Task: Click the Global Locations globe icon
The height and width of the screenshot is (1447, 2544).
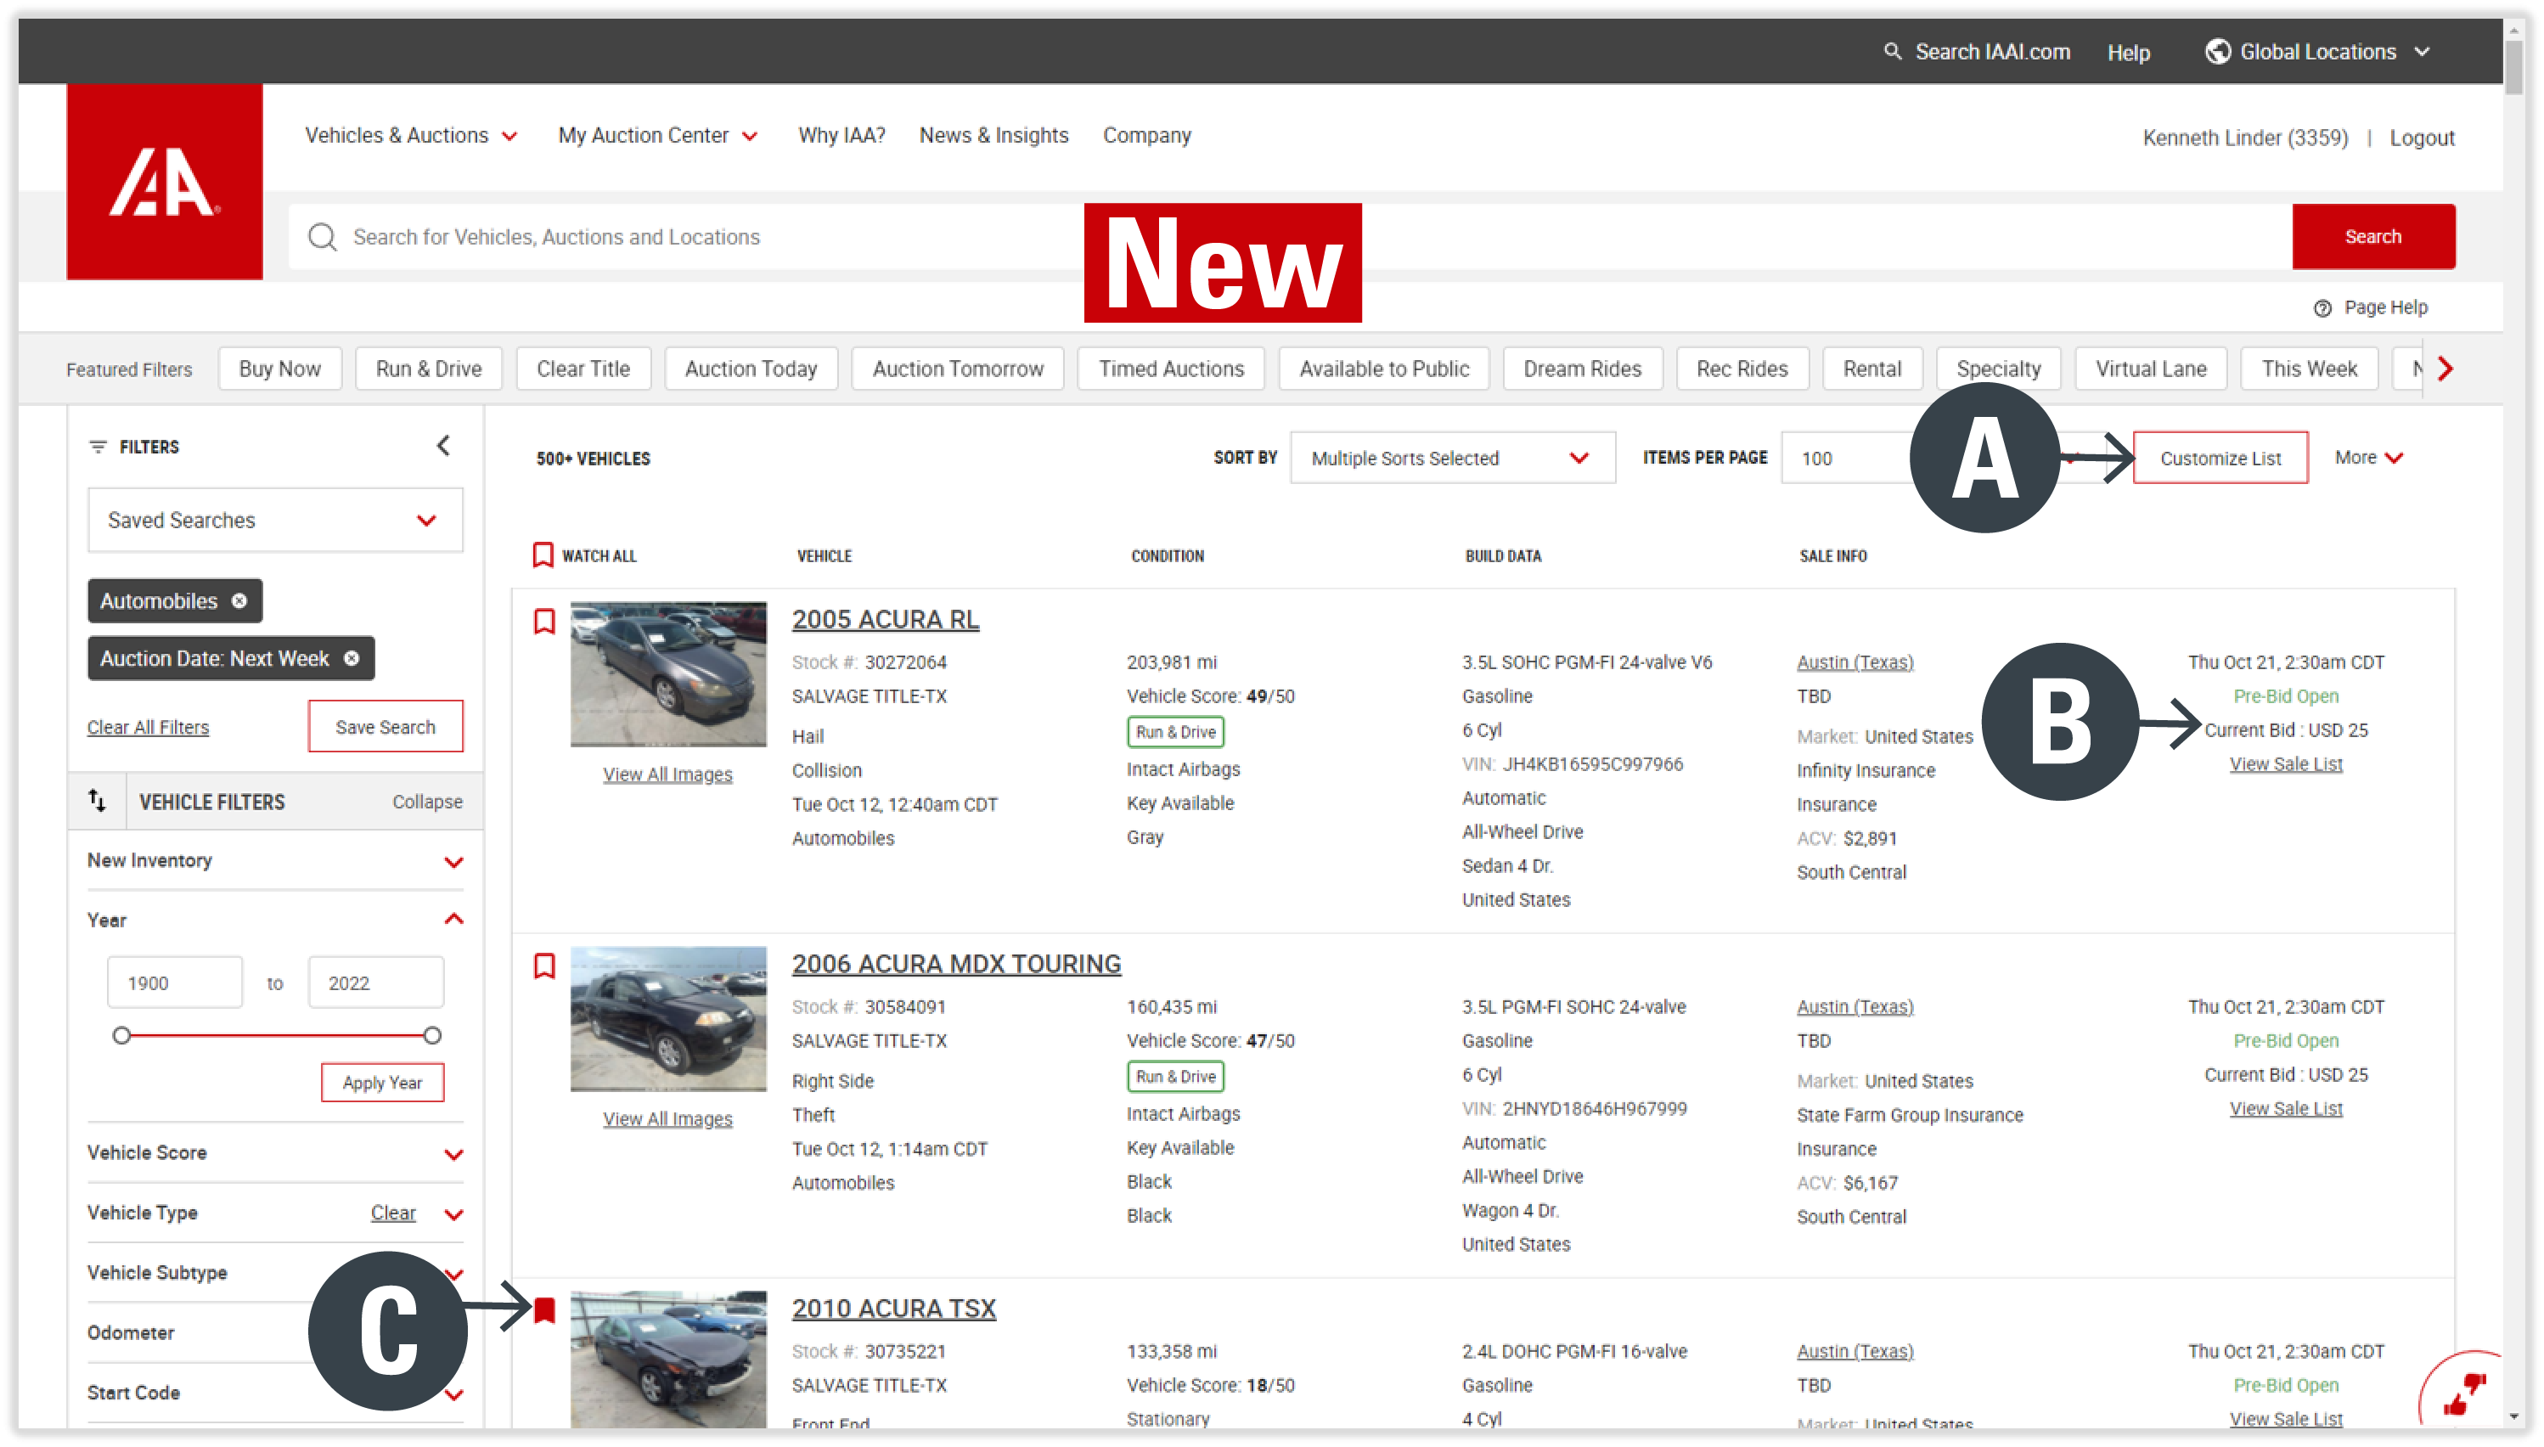Action: point(2217,52)
